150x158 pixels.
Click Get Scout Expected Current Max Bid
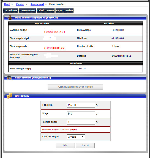[75, 87]
